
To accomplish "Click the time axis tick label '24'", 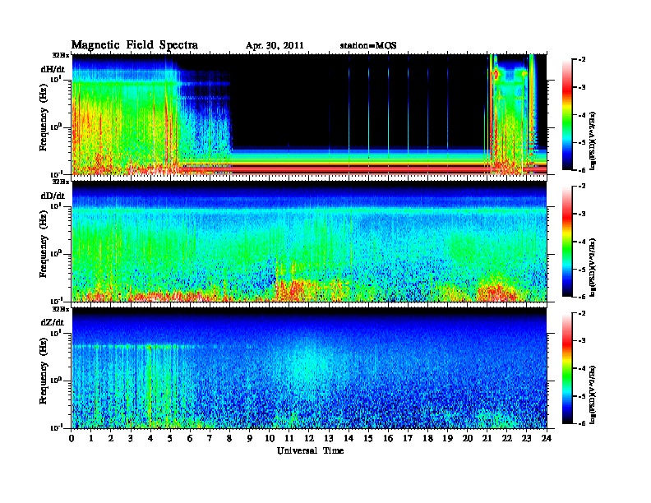I will [x=547, y=438].
